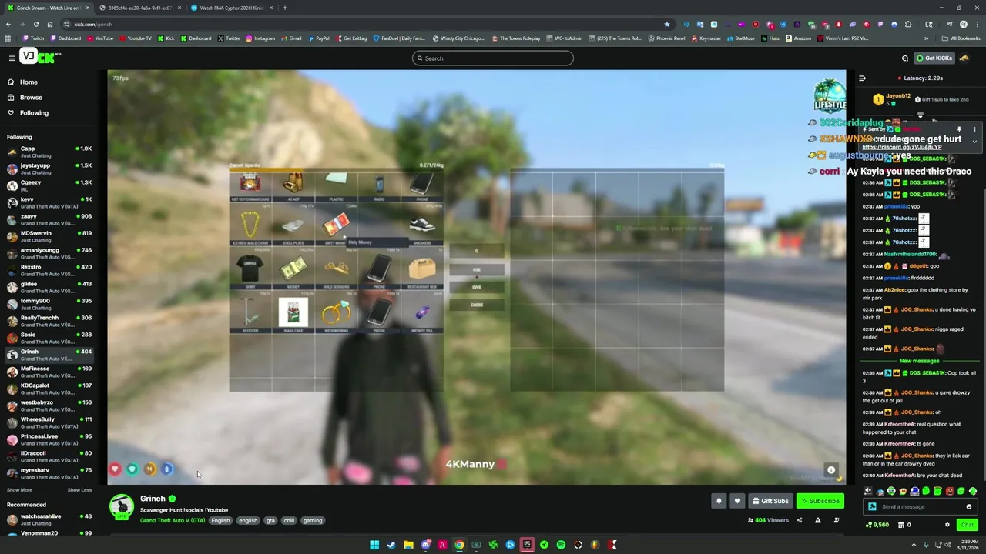Open a new browser tab
This screenshot has width=986, height=554.
[x=285, y=8]
